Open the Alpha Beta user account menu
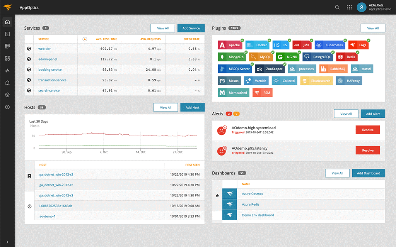Image resolution: width=396 pixels, height=247 pixels. 374,7
